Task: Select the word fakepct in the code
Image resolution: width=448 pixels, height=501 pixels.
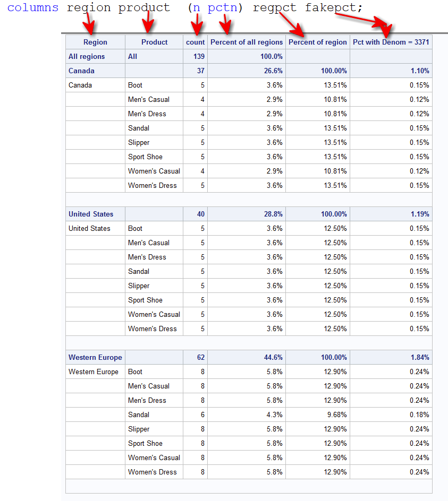Action: click(x=331, y=7)
